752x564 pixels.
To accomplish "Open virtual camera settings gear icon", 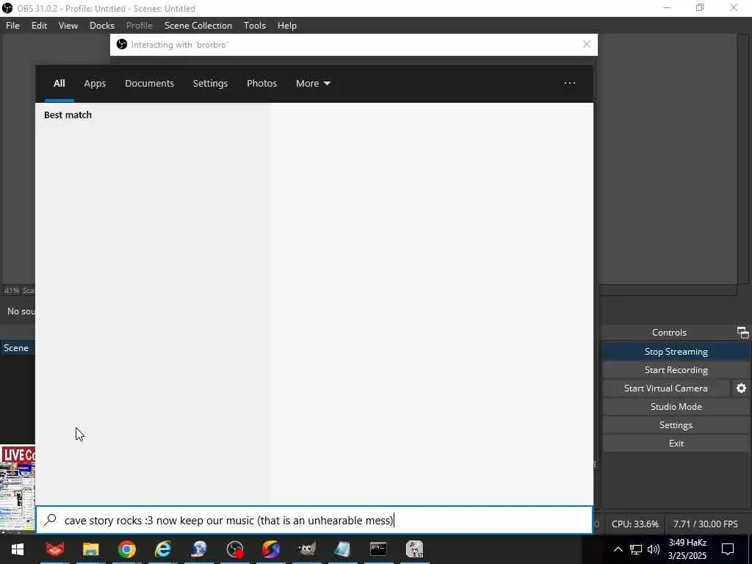I will point(741,388).
